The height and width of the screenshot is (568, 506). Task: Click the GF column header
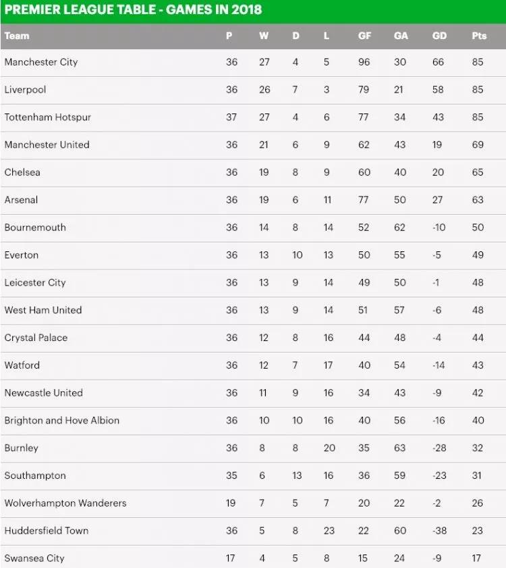[x=364, y=36]
